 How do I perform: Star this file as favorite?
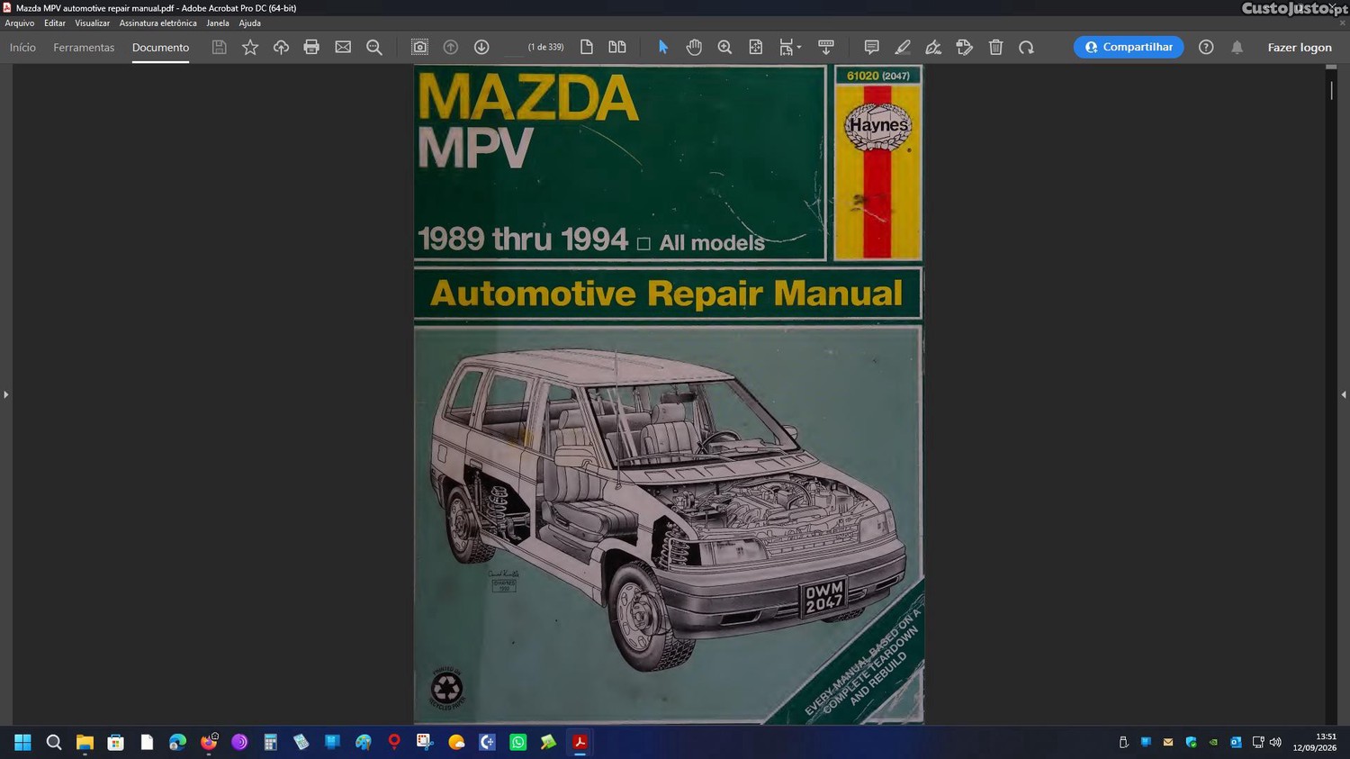tap(250, 47)
